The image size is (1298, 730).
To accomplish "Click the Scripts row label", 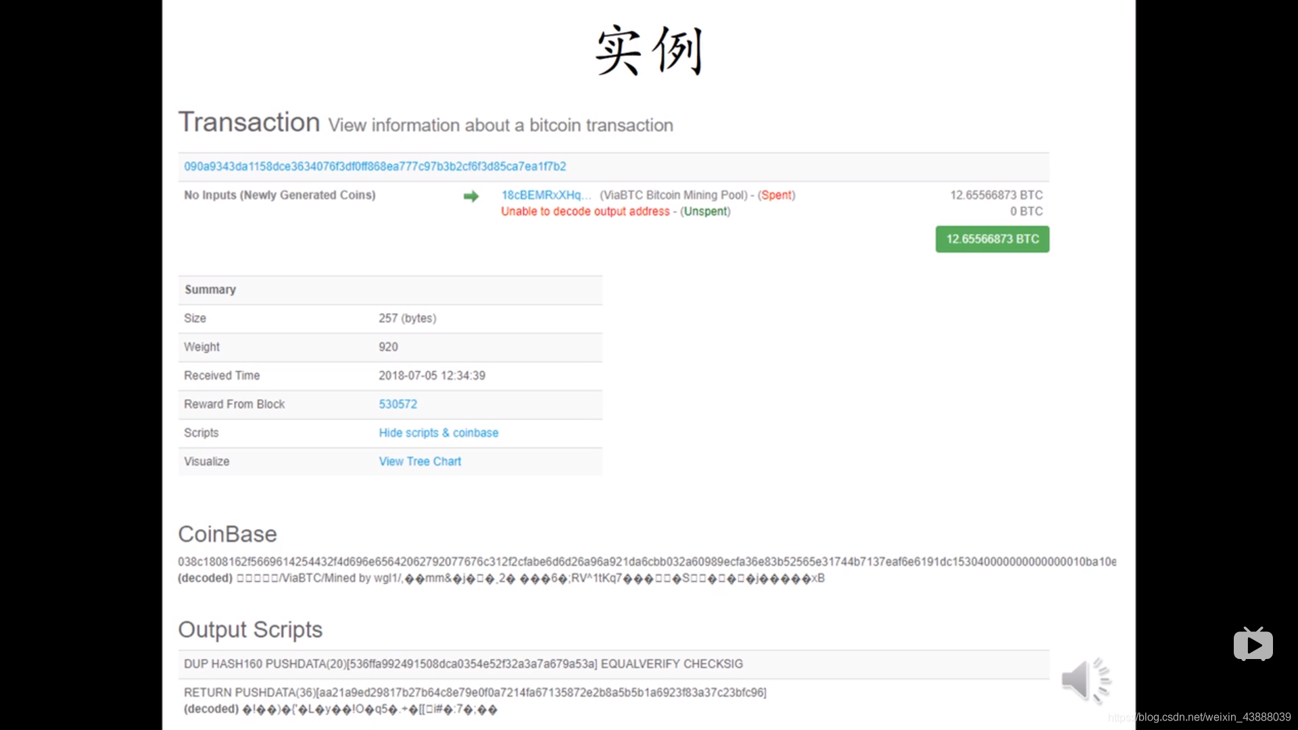I will [201, 433].
